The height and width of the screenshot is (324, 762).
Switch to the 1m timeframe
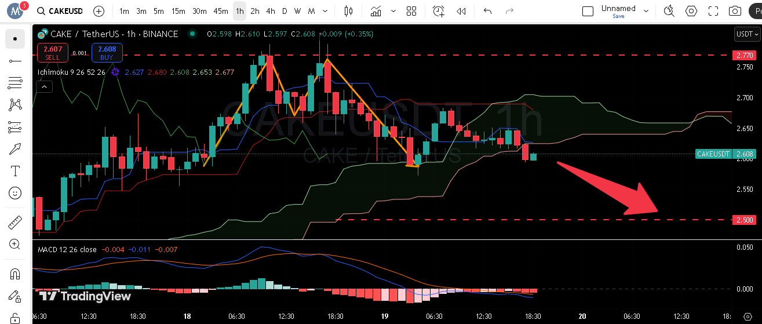pos(124,11)
